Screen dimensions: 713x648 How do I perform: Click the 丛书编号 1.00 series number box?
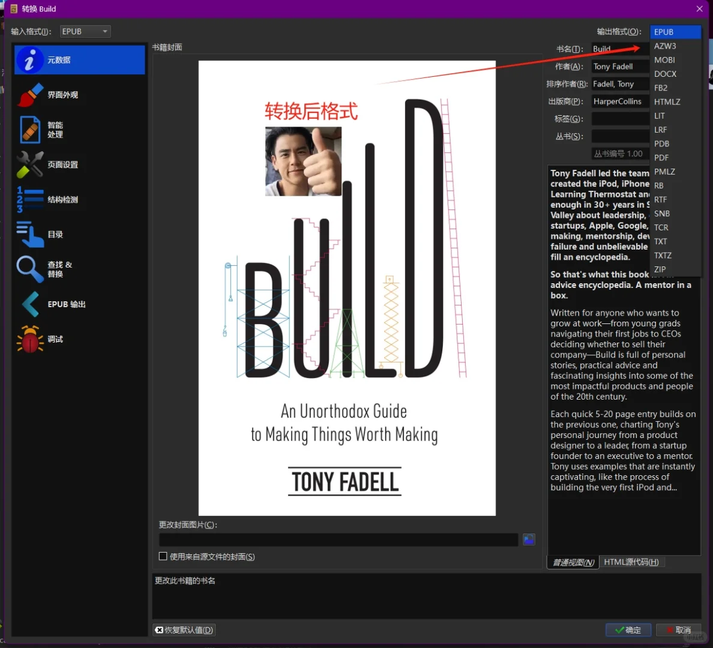tap(620, 154)
